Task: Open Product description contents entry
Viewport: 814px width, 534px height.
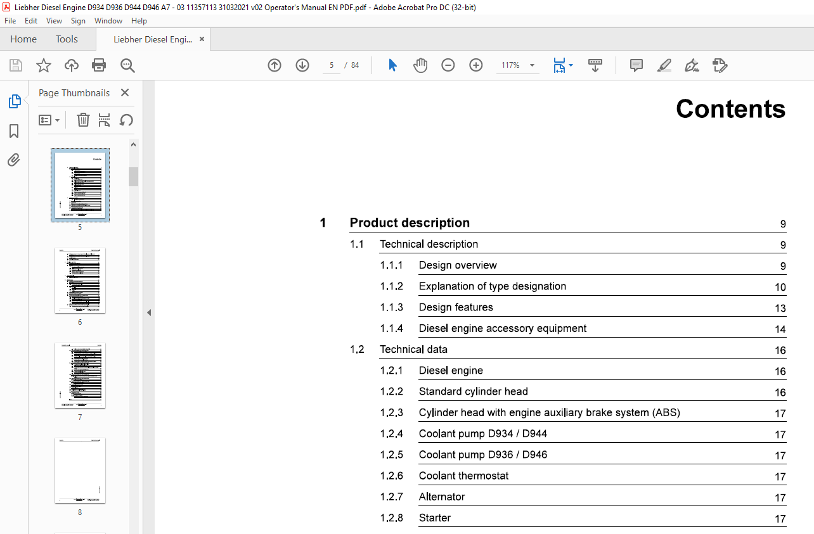Action: [410, 223]
